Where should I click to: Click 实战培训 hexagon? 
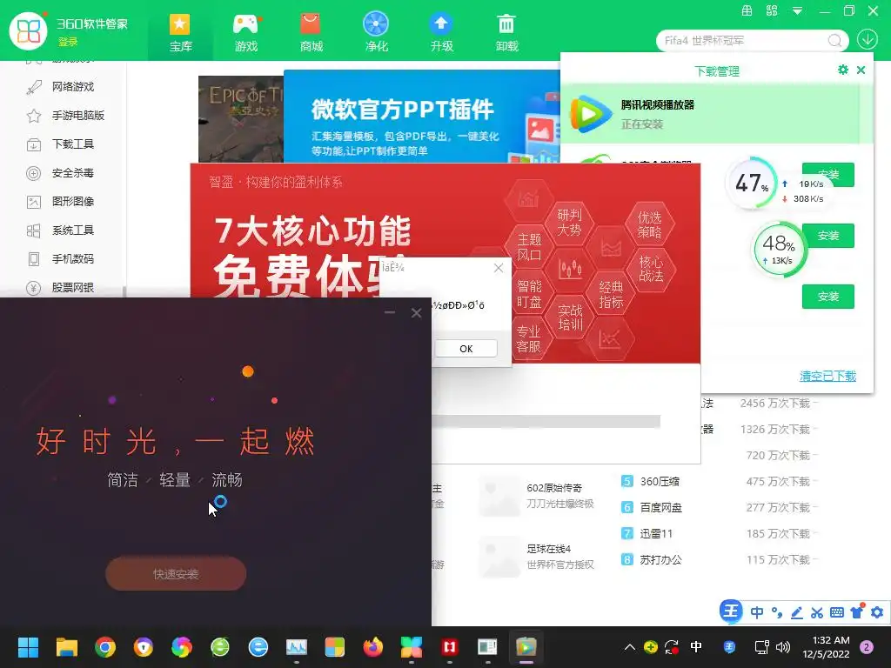[570, 317]
